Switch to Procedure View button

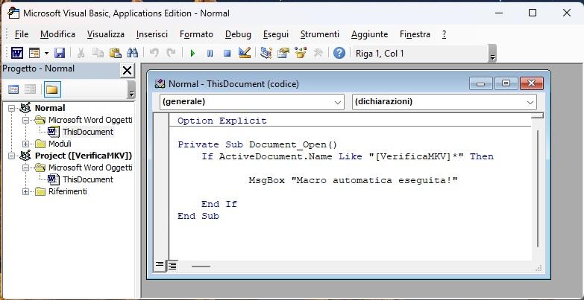(x=160, y=266)
